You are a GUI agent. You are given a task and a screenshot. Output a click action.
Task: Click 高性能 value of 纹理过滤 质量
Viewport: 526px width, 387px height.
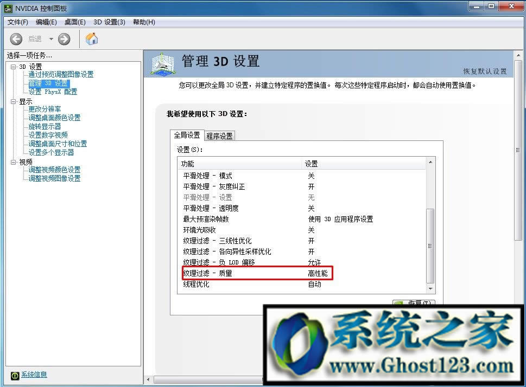tap(318, 273)
